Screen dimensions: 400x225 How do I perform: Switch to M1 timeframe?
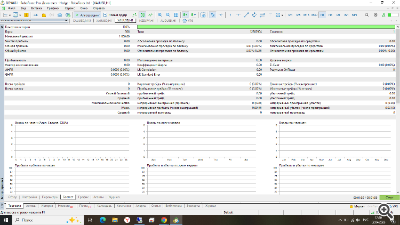click(x=290, y=15)
